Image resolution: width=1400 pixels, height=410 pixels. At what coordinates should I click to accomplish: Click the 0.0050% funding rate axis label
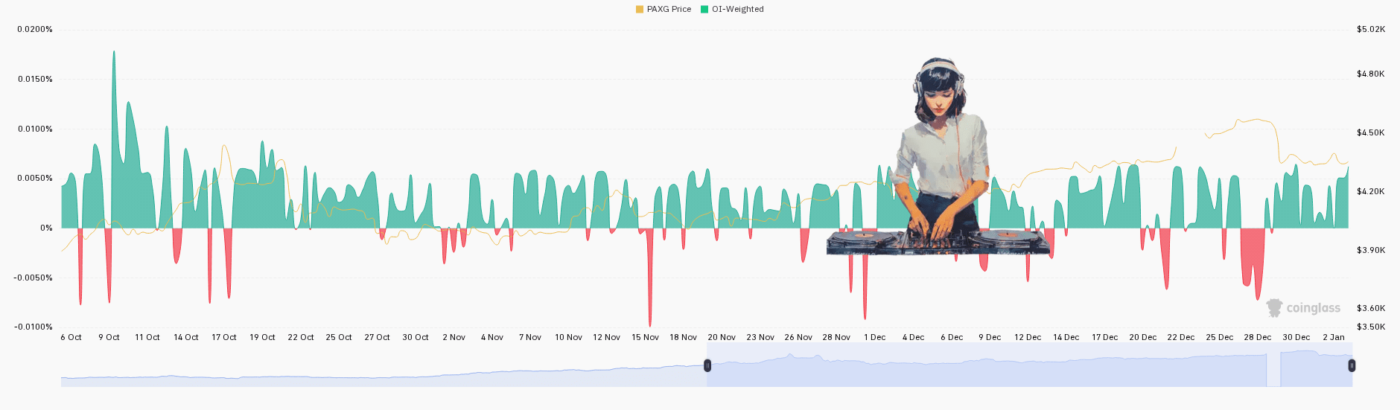pos(35,179)
